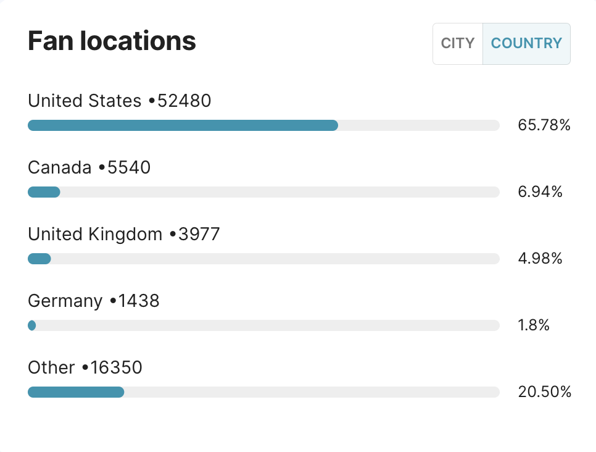This screenshot has width=596, height=452.
Task: Select the COUNTRY view toggle
Action: (x=526, y=43)
